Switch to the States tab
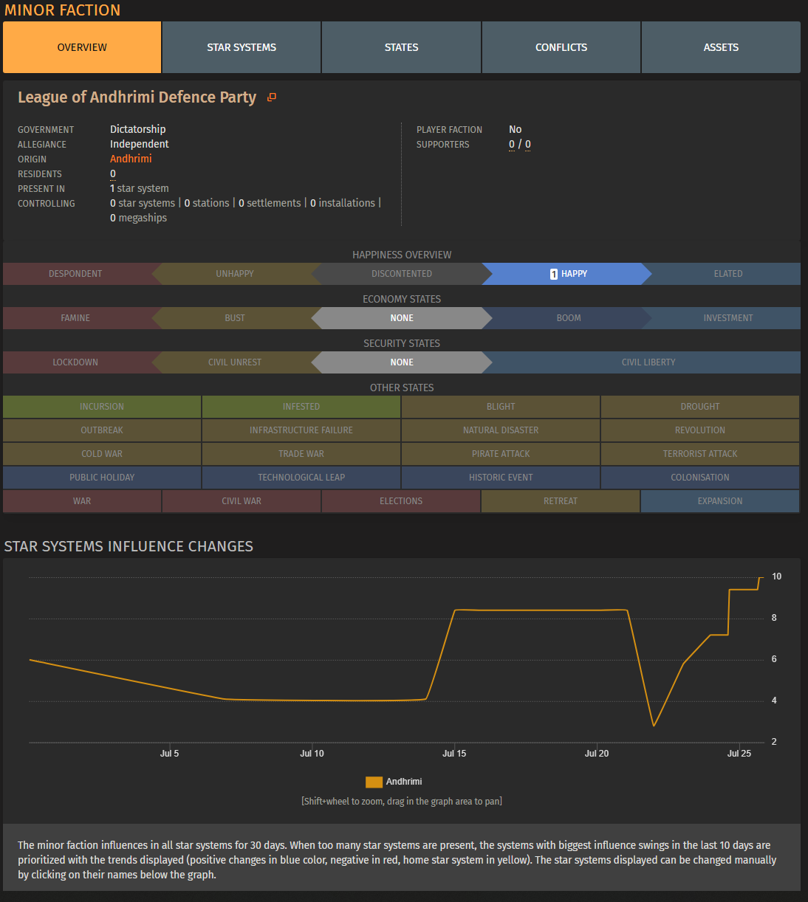 click(401, 47)
